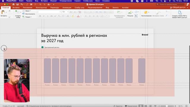Open the Вставка ribbon tab
The height and width of the screenshot is (107, 190).
[x=16, y=7]
